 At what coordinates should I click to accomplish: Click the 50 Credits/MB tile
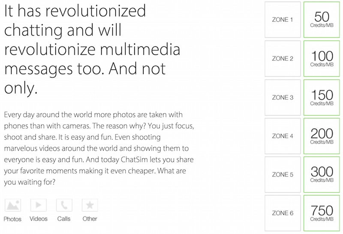322,20
